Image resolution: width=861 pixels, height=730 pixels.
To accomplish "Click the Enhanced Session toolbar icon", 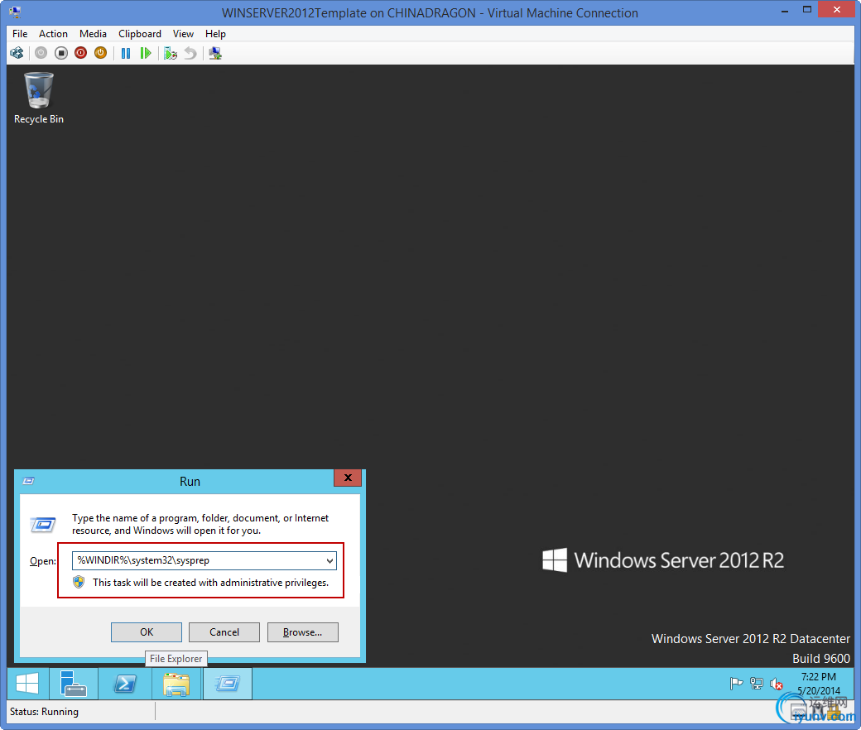I will tap(215, 53).
